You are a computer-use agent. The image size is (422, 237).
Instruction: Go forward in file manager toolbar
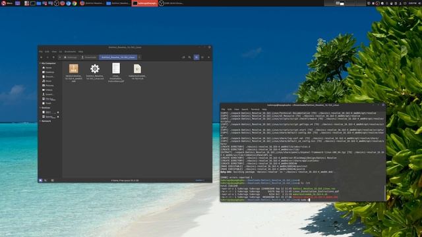click(47, 57)
